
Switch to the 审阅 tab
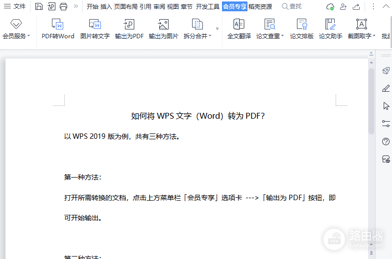click(x=159, y=6)
